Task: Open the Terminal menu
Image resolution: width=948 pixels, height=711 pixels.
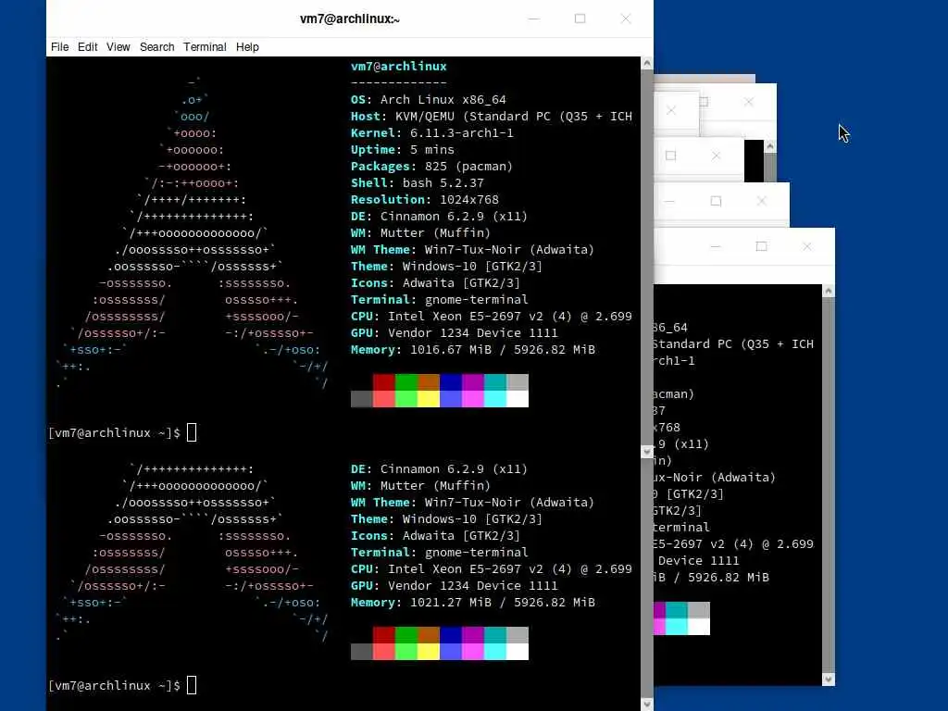Action: click(205, 47)
